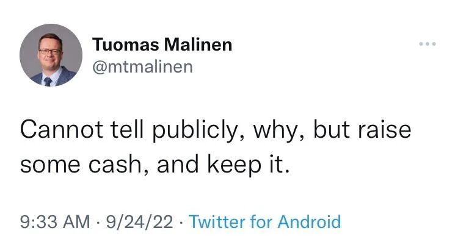Image resolution: width=458 pixels, height=242 pixels.
Task: Click the word "Twitter" in source label
Action: (217, 222)
